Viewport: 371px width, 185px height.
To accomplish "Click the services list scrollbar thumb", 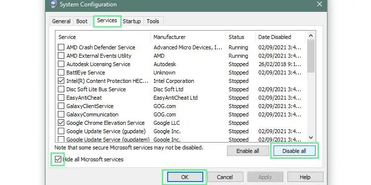I will pos(311,56).
